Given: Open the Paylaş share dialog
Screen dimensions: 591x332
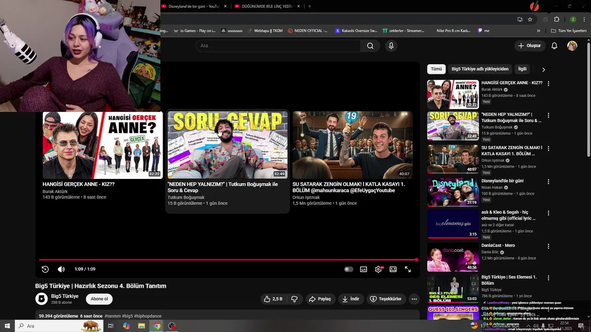Looking at the screenshot, I should (320, 299).
